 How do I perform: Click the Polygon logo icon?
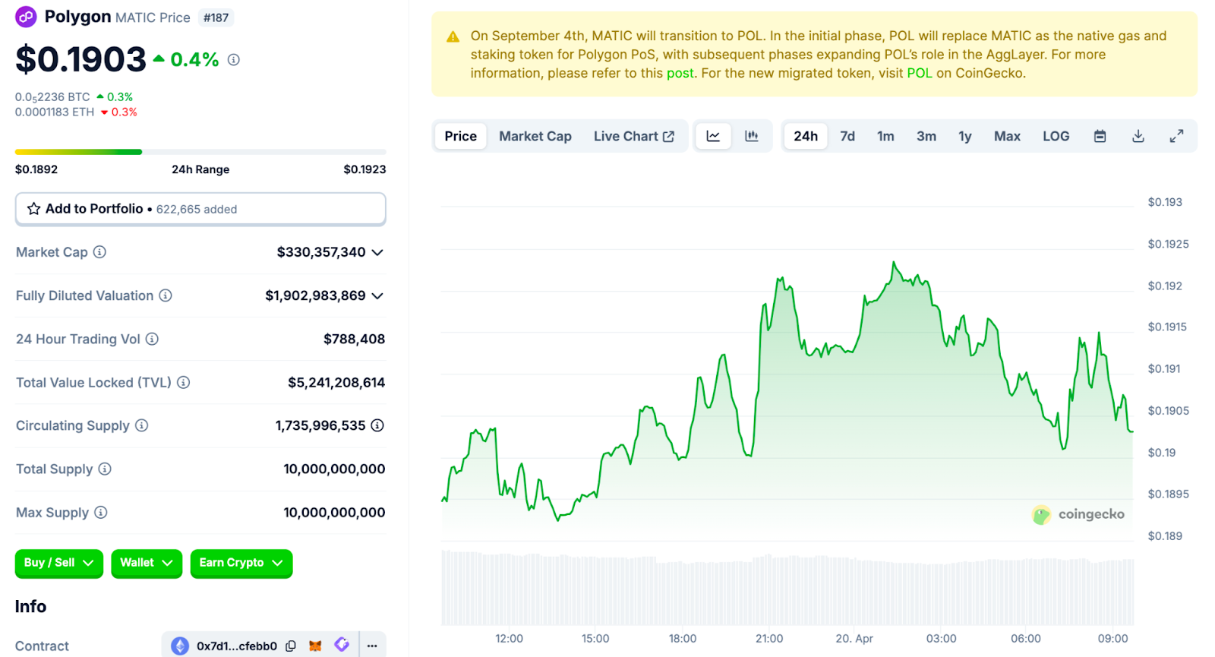click(26, 17)
